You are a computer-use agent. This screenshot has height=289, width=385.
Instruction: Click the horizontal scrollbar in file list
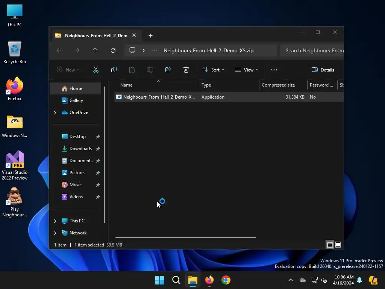185,237
